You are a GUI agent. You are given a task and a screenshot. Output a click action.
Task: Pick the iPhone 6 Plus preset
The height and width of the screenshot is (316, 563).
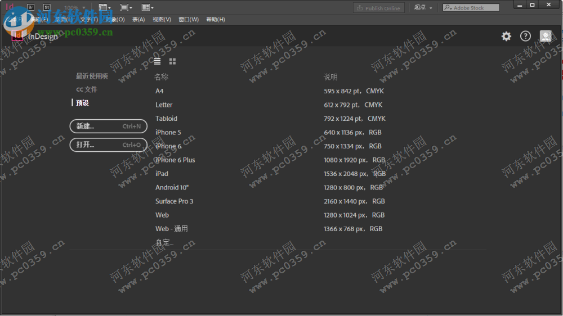coord(175,160)
